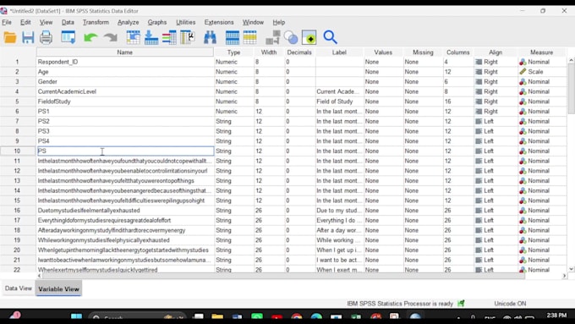Viewport: 575px width, 324px height.
Task: Click left-align icon in PS2 row
Action: pos(479,121)
